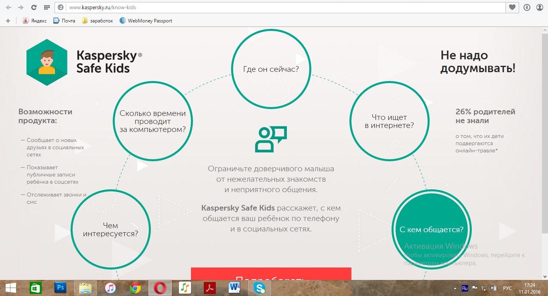Click the Kaspersky Safe Kids hexagon logo
This screenshot has width=548, height=296.
[47, 63]
